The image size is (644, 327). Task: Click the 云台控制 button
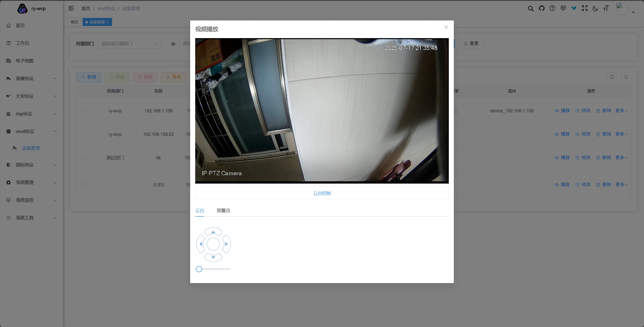[322, 193]
